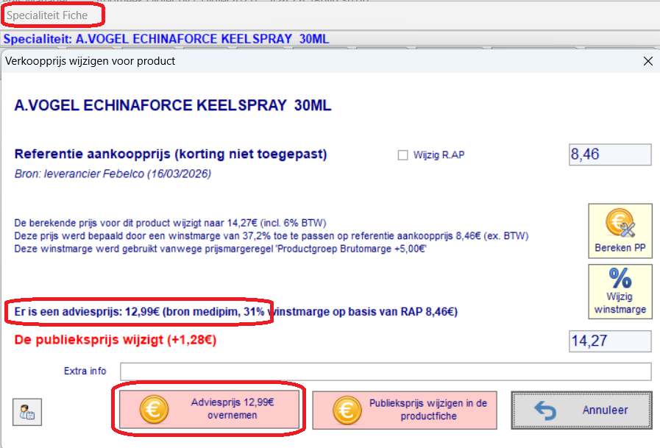Click the Extra info text field
The height and width of the screenshot is (448, 660).
386,371
